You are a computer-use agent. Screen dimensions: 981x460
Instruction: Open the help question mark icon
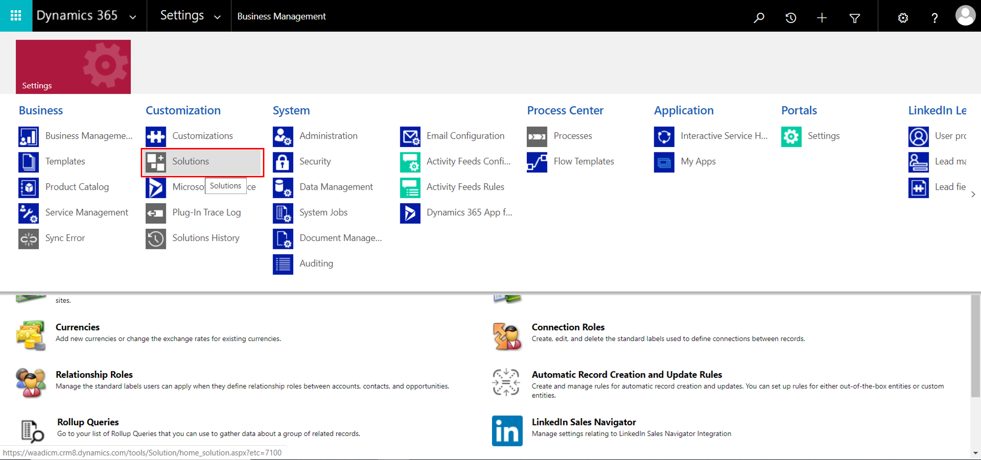[934, 18]
